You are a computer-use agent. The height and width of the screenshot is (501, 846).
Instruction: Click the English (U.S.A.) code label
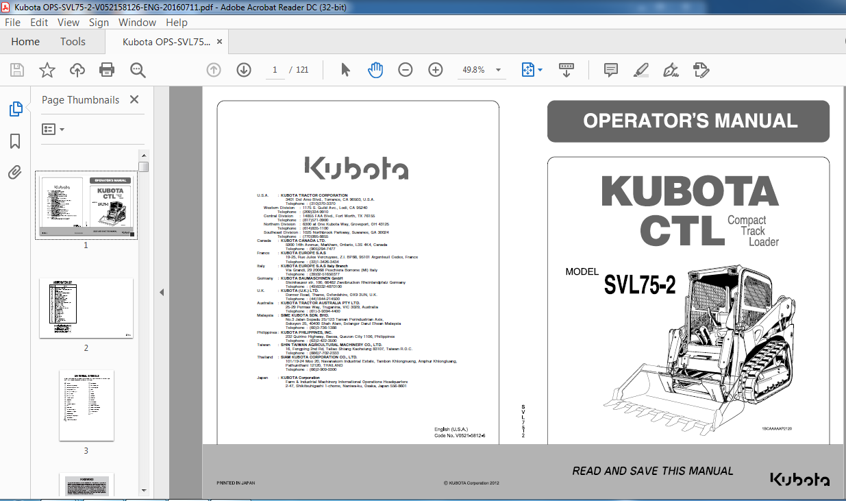pyautogui.click(x=453, y=429)
